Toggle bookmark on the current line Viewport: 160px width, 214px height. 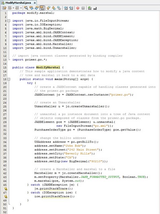(59, 8)
